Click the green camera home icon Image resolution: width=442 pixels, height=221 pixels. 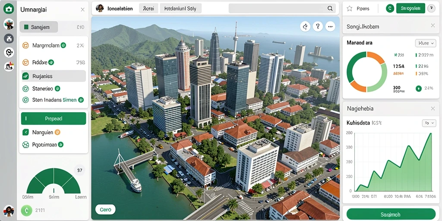(9, 9)
